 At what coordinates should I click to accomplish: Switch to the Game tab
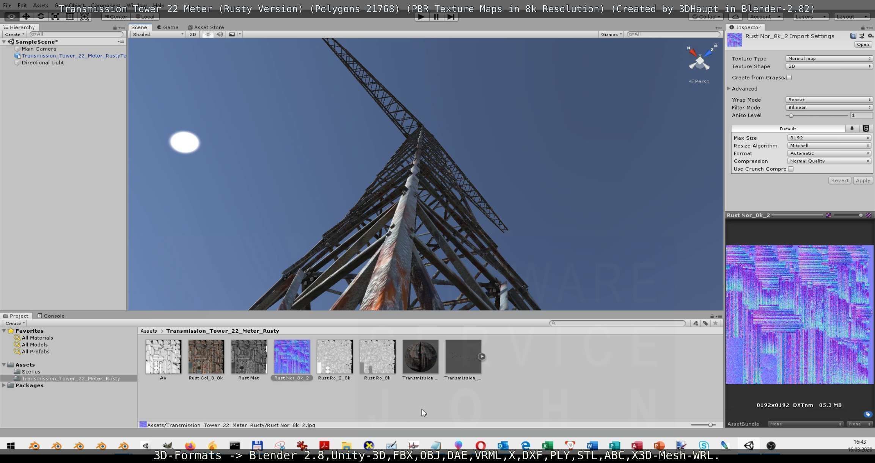click(168, 27)
